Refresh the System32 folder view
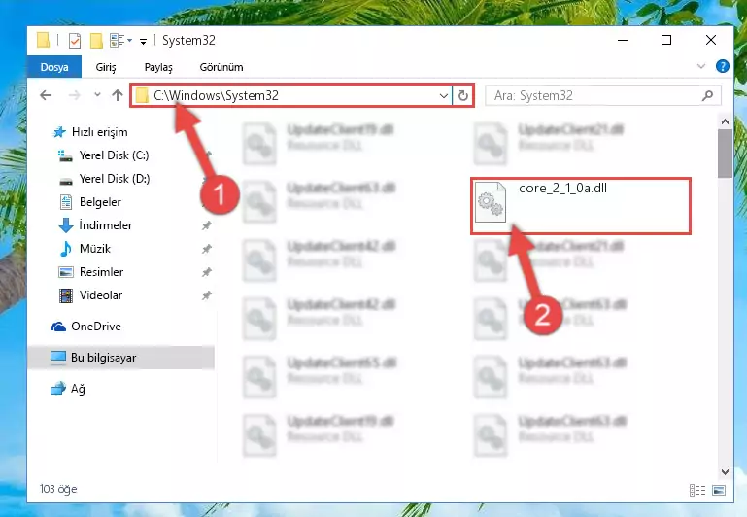The height and width of the screenshot is (517, 747). pos(463,96)
